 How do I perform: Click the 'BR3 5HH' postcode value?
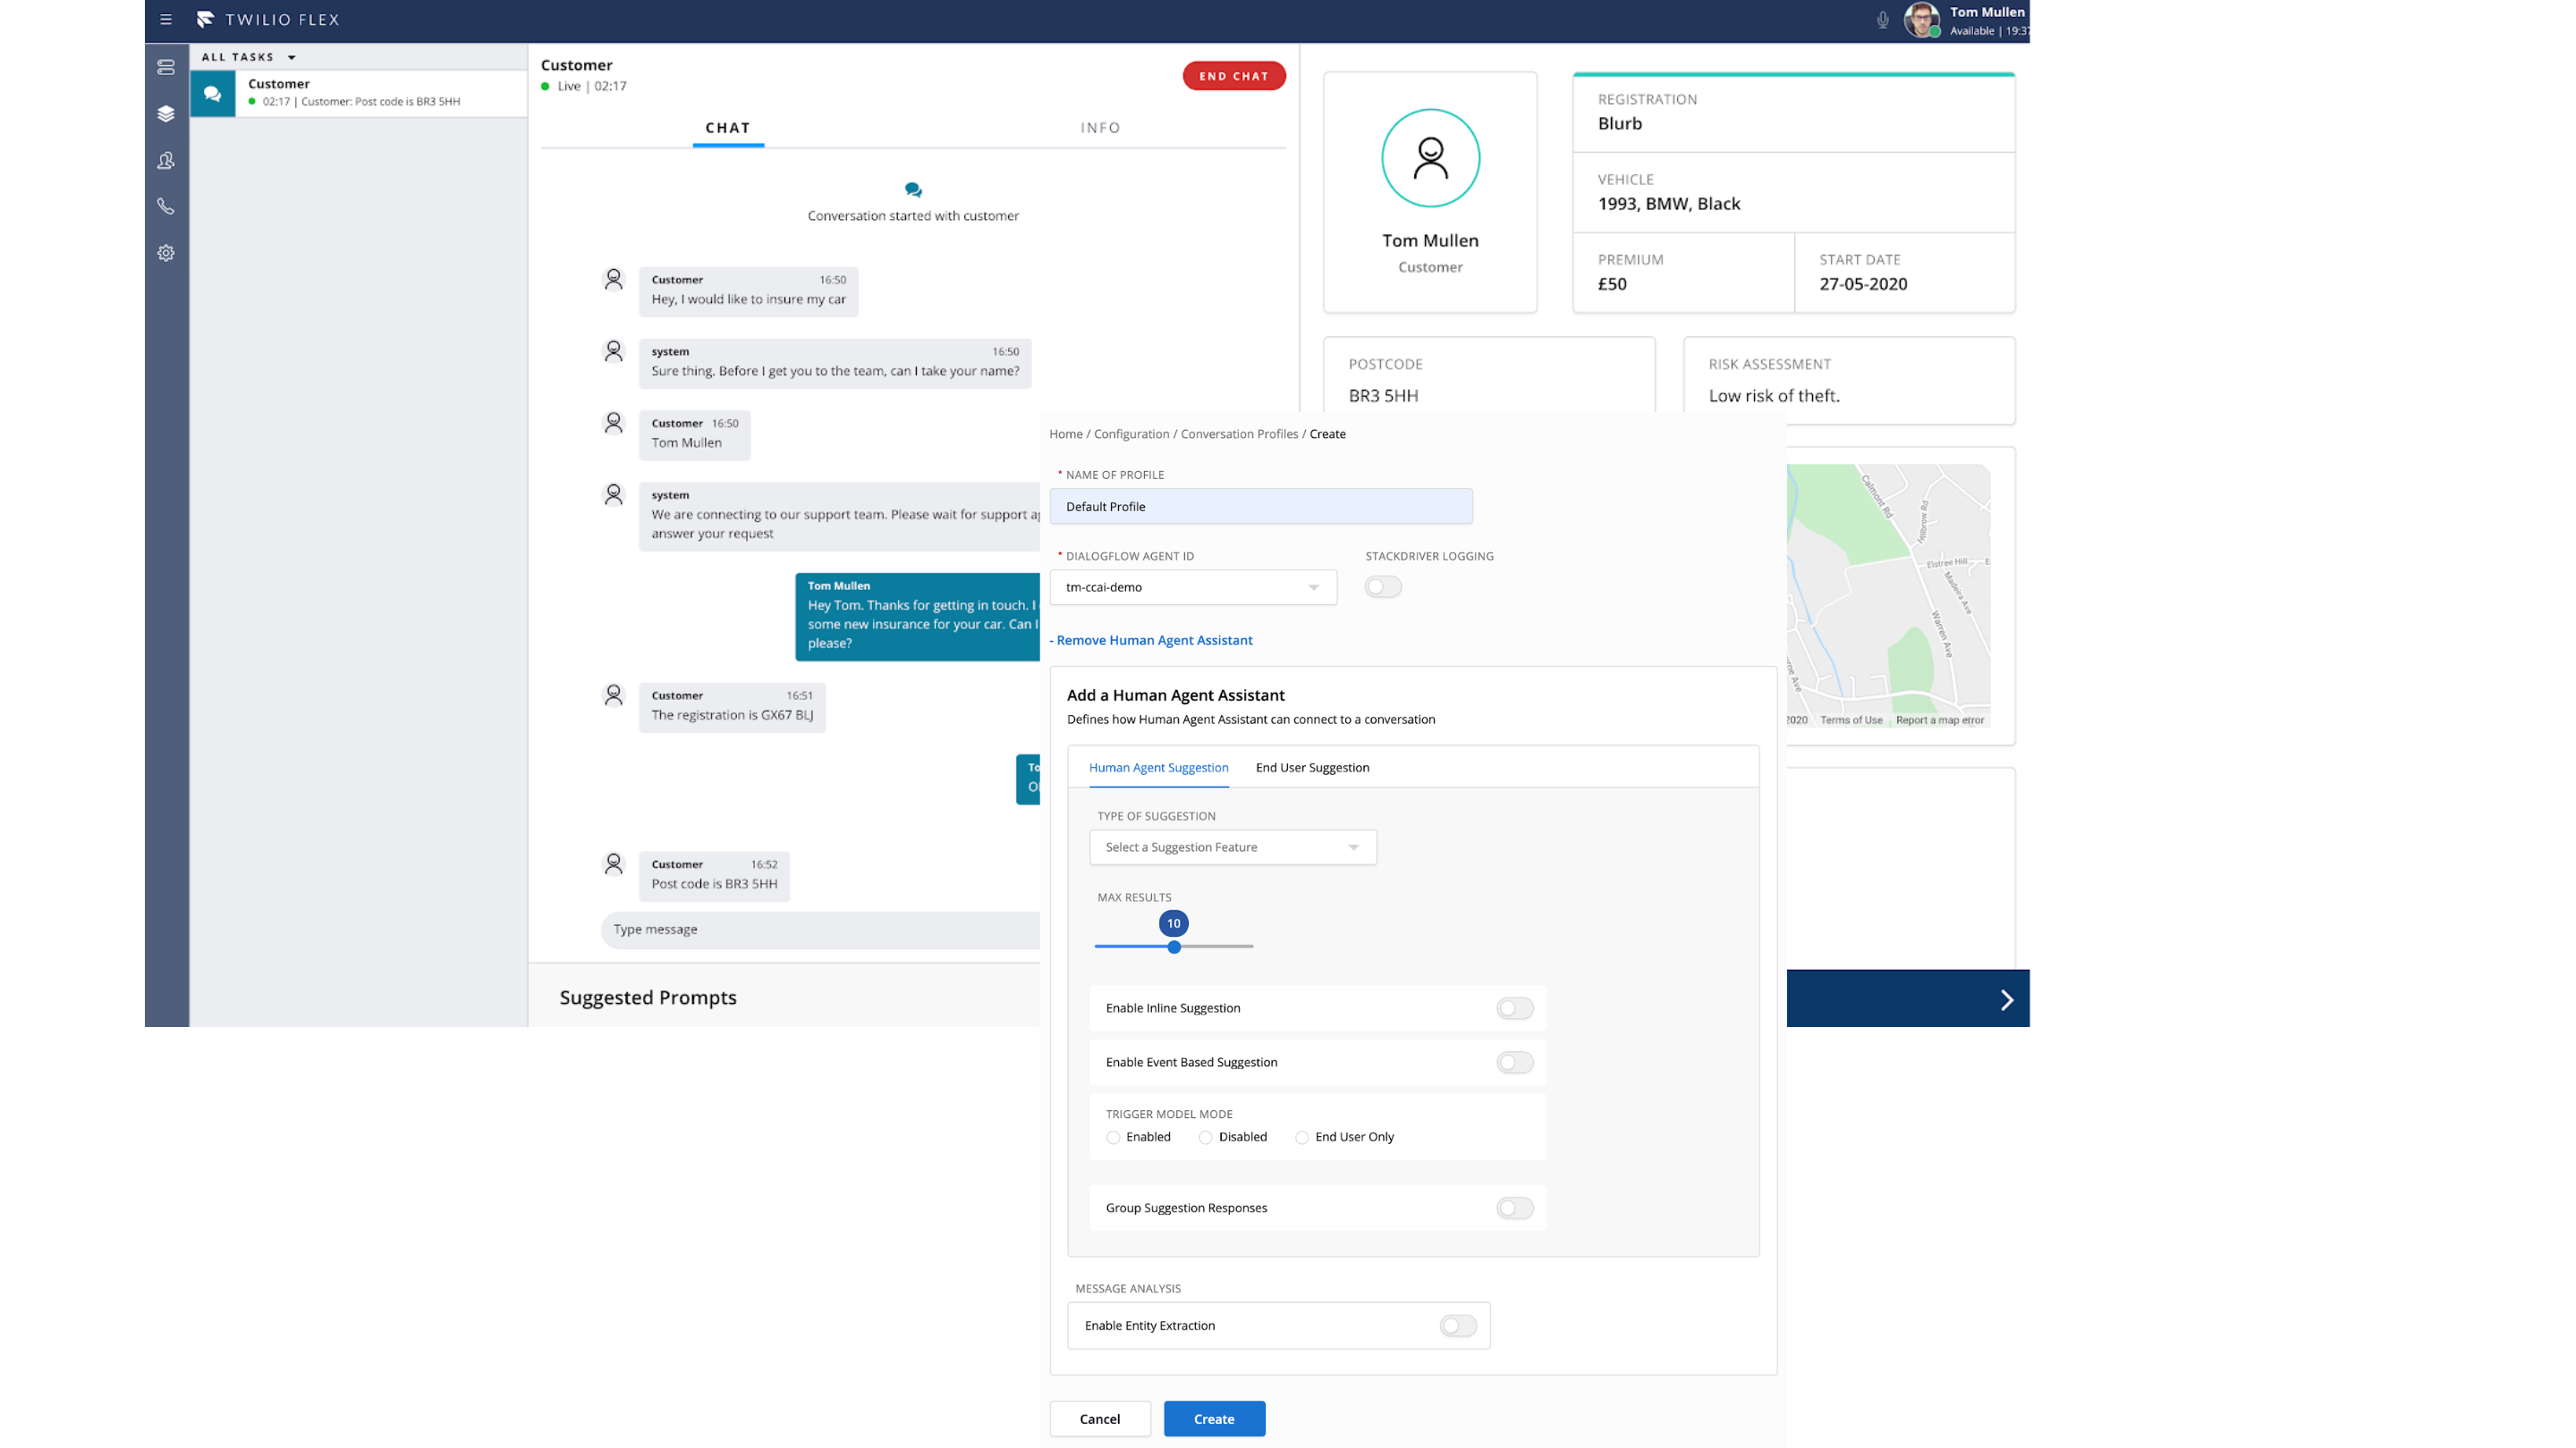tap(1383, 396)
